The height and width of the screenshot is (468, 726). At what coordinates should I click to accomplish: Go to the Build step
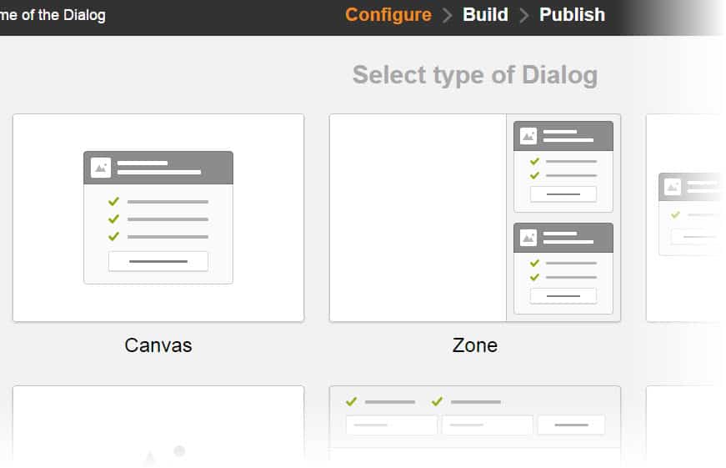(485, 15)
